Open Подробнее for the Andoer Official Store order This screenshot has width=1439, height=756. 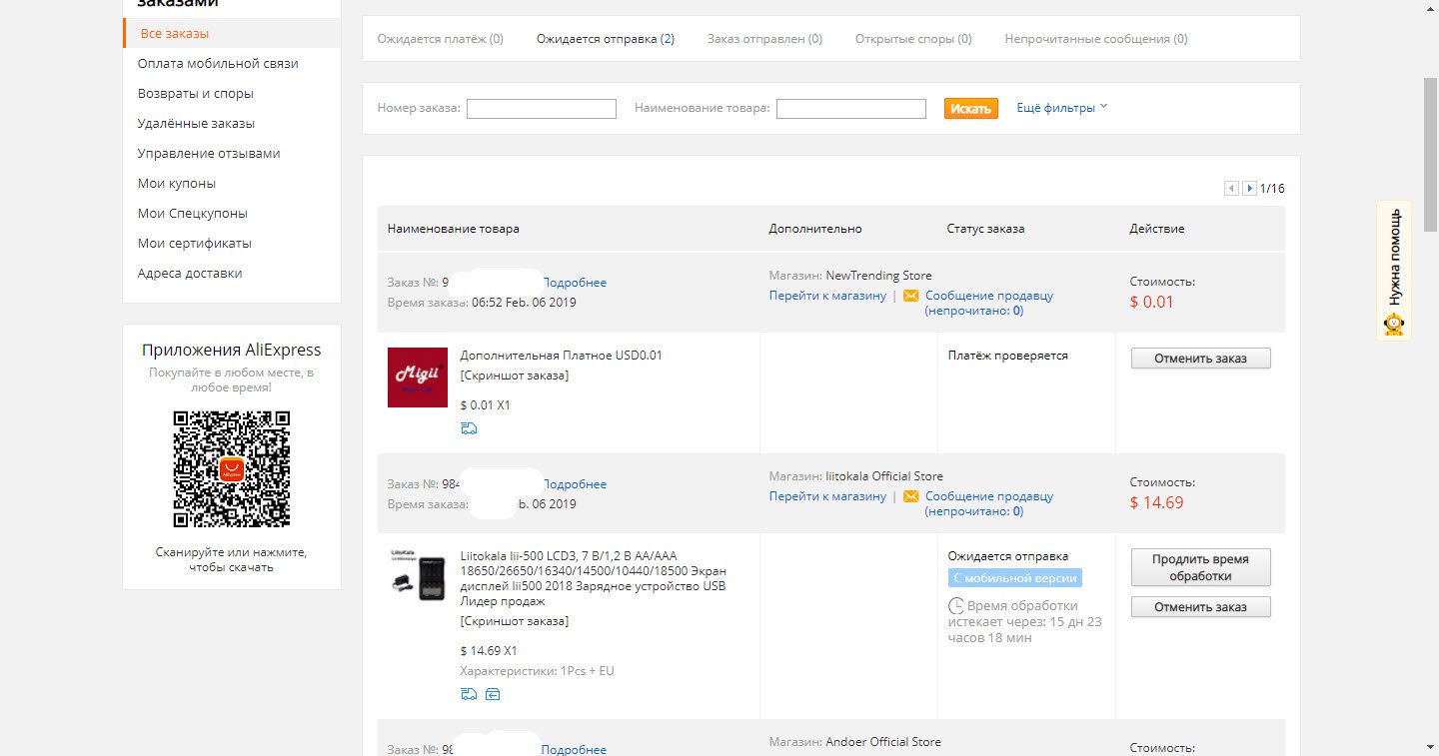[x=574, y=749]
